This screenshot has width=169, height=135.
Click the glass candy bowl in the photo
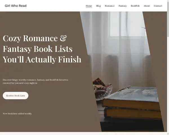103,89
